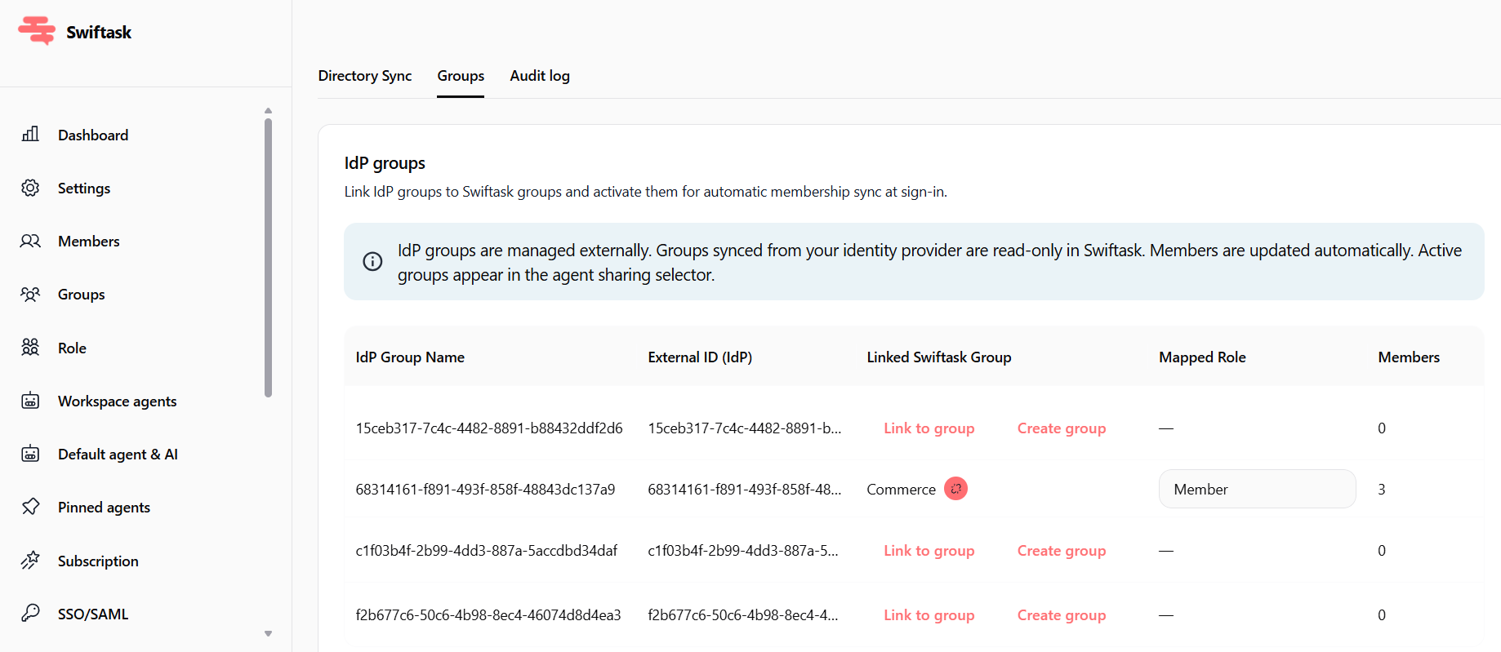Click the member count 3 for Commerce row
The height and width of the screenshot is (652, 1501).
[1382, 489]
